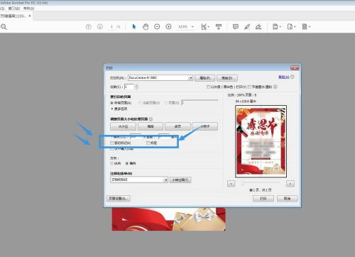Activate the selection arrow tool

click(134, 27)
